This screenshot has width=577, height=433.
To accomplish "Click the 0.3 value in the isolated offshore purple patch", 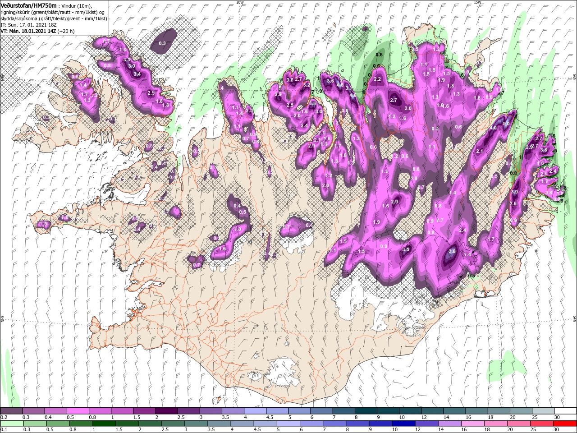I will click(x=163, y=43).
